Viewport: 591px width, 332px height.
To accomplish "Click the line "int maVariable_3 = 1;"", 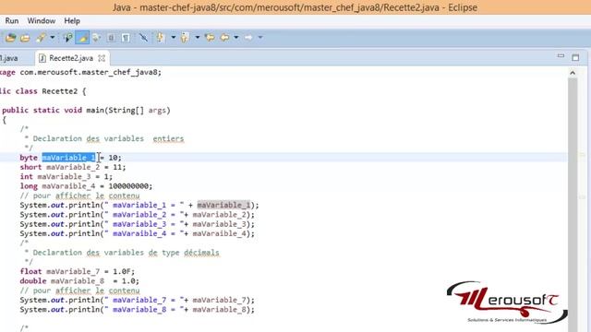I will point(66,176).
